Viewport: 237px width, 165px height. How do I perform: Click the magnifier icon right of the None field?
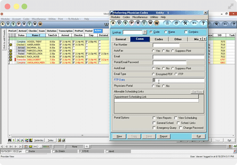(87, 147)
